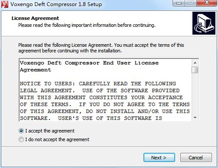
Task: Click the license scrollbar down arrow
Action: 195,118
